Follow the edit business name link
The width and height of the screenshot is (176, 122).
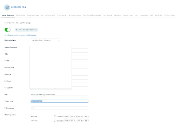click(x=21, y=35)
